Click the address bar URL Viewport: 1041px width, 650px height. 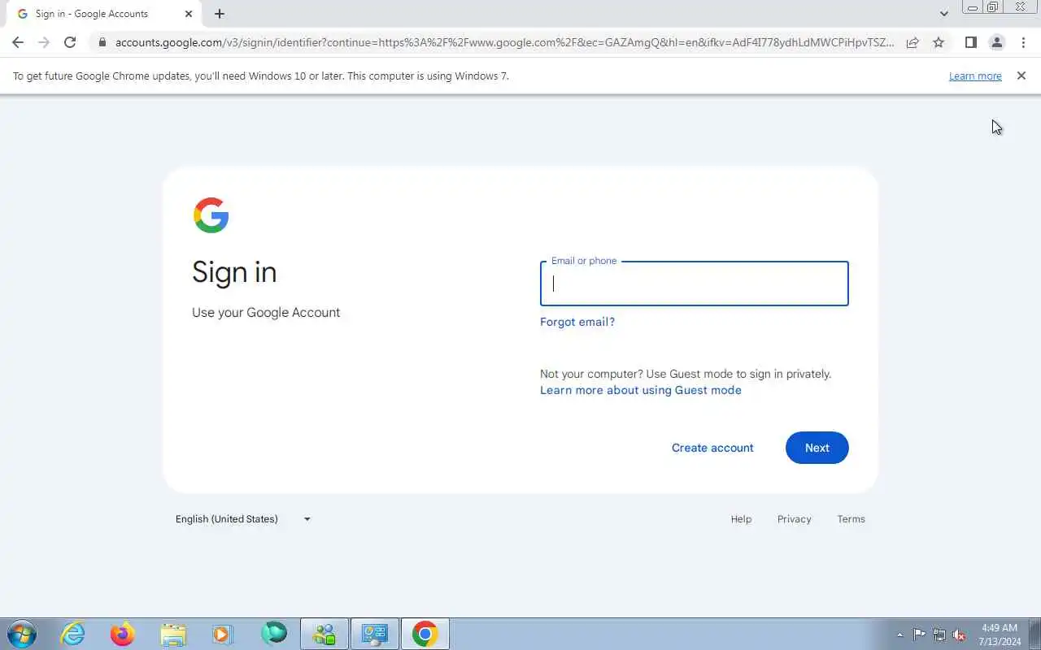(504, 42)
